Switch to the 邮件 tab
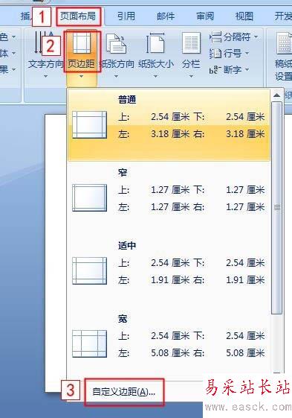Image resolution: width=292 pixels, height=418 pixels. 166,16
